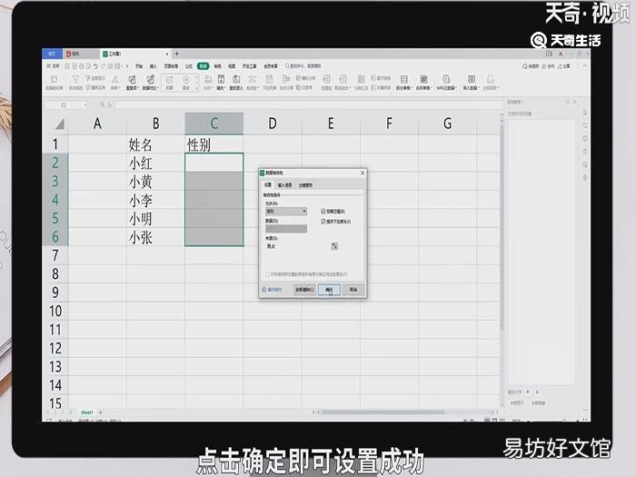
Task: Click the 导入数据 icon
Action: tap(472, 83)
